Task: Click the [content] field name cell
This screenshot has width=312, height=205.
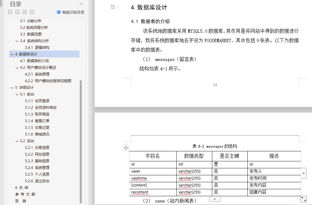Action: pos(153,185)
